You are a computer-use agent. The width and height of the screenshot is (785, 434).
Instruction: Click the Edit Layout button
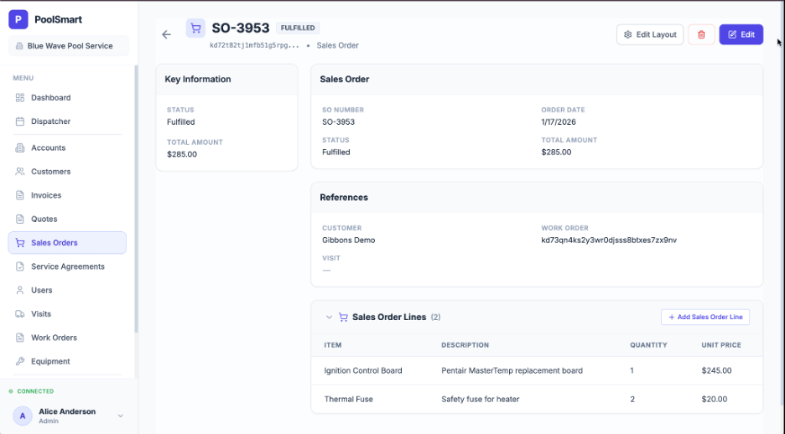point(650,34)
